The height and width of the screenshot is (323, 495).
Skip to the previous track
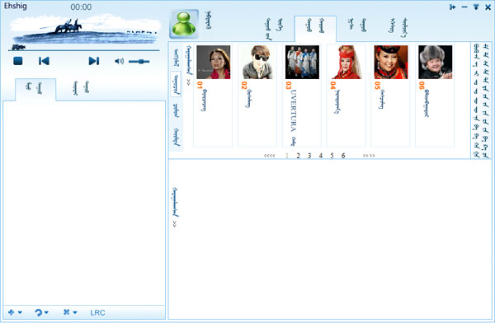[44, 61]
